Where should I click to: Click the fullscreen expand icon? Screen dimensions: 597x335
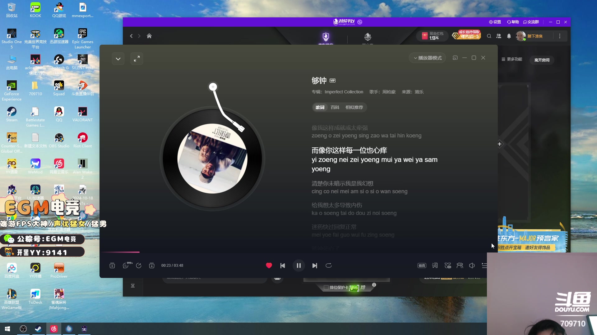[x=137, y=58]
